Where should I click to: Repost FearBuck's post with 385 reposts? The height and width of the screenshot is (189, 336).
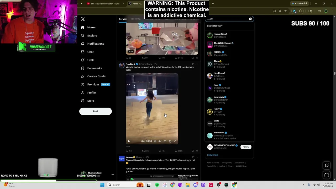[145, 151]
